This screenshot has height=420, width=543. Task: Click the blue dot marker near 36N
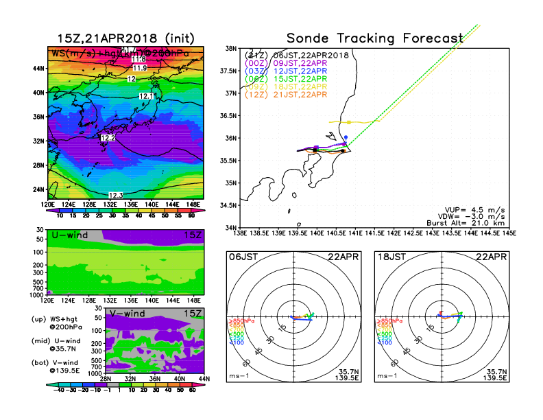point(346,137)
